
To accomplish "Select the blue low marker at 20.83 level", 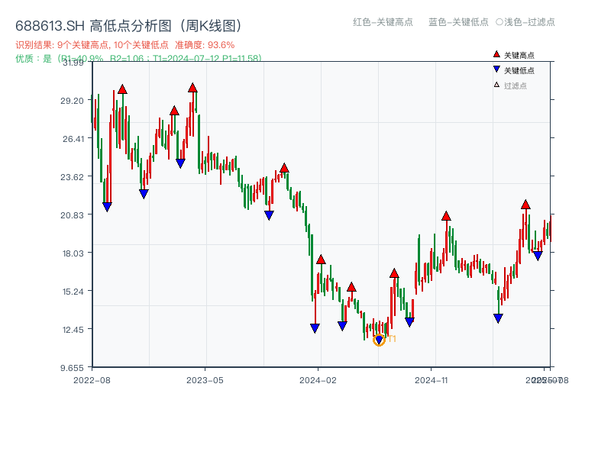I will [x=269, y=215].
